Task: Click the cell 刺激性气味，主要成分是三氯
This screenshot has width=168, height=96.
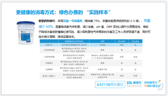Action: [102, 76]
